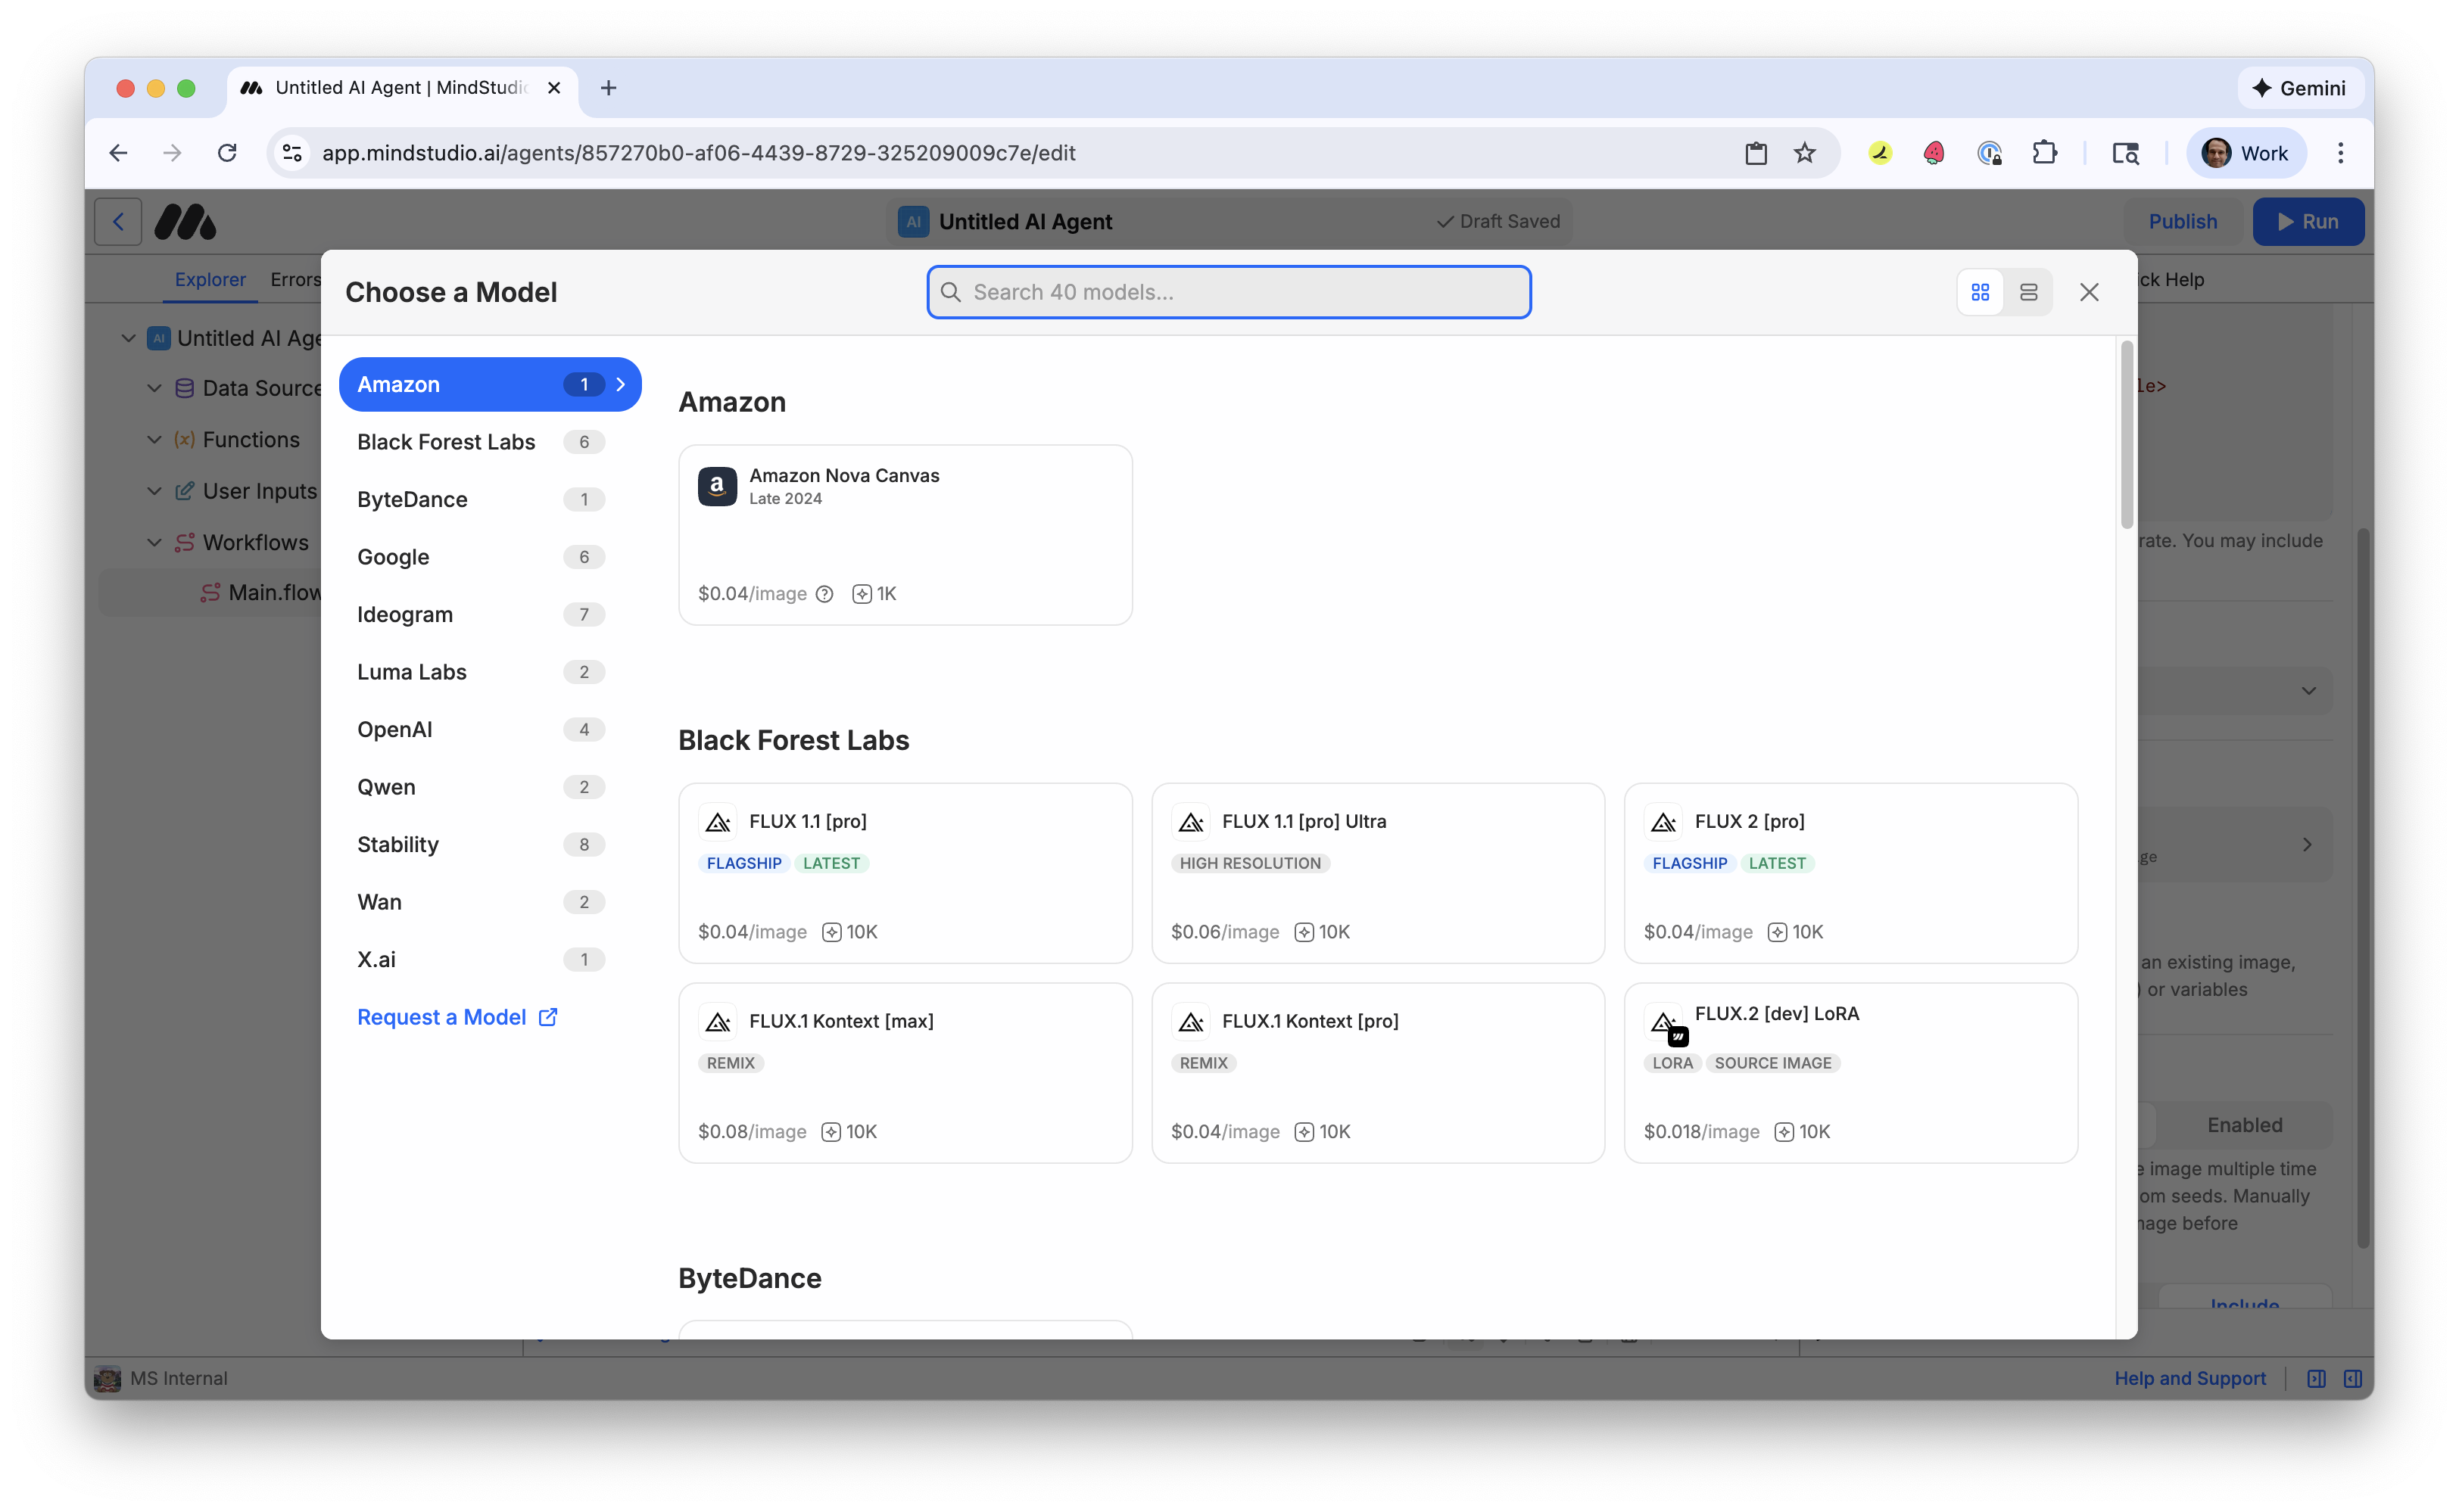Click the pricing info icon on Amazon Nova Canvas
Screen dimensions: 2459x1512
pos(824,594)
